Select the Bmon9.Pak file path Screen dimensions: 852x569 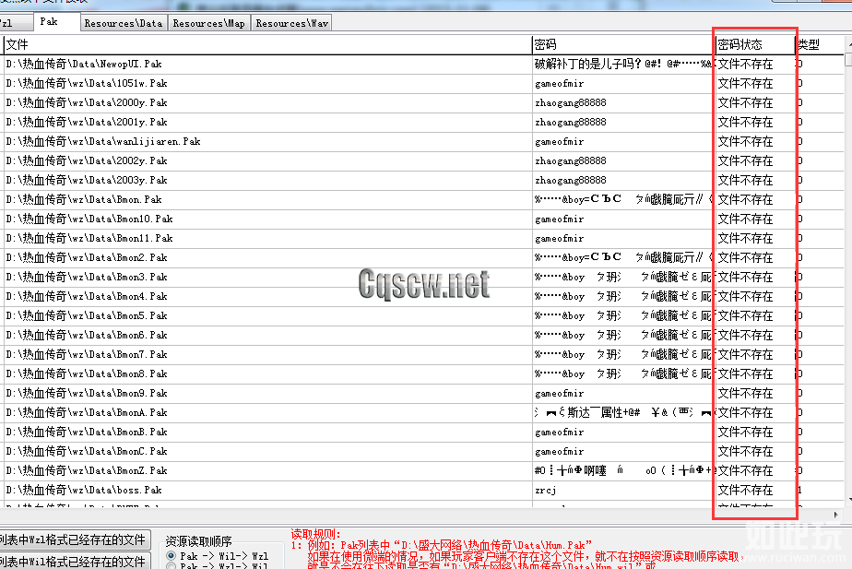87,394
